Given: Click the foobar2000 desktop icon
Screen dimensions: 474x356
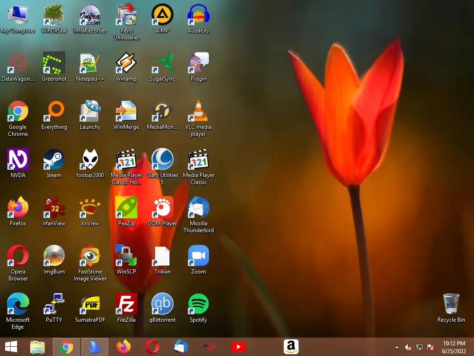Looking at the screenshot, I should tap(90, 163).
